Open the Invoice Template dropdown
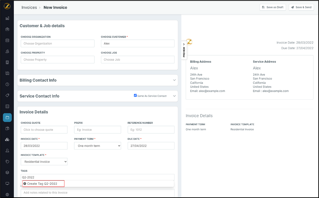Viewport: 319px width, 198px height. [44, 162]
